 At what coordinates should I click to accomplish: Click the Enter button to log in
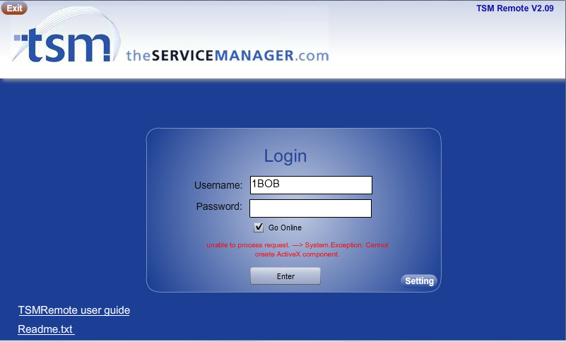coord(285,276)
